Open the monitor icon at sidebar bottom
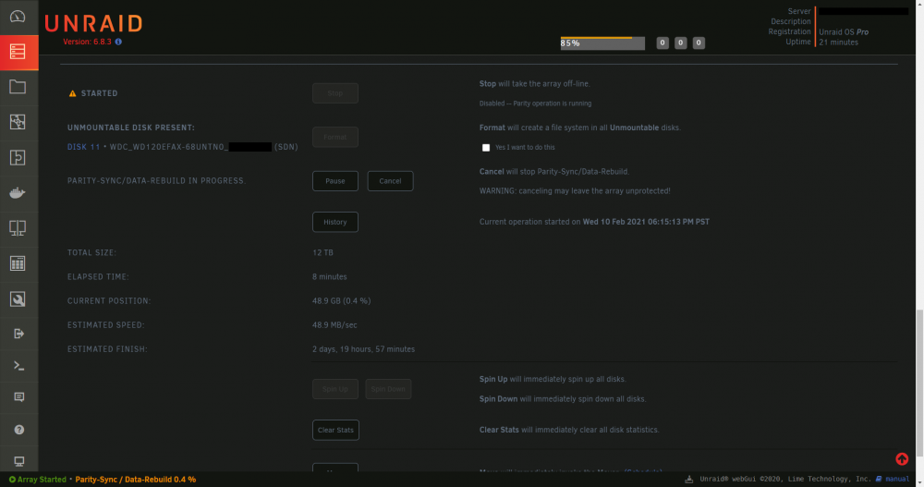 [x=18, y=461]
